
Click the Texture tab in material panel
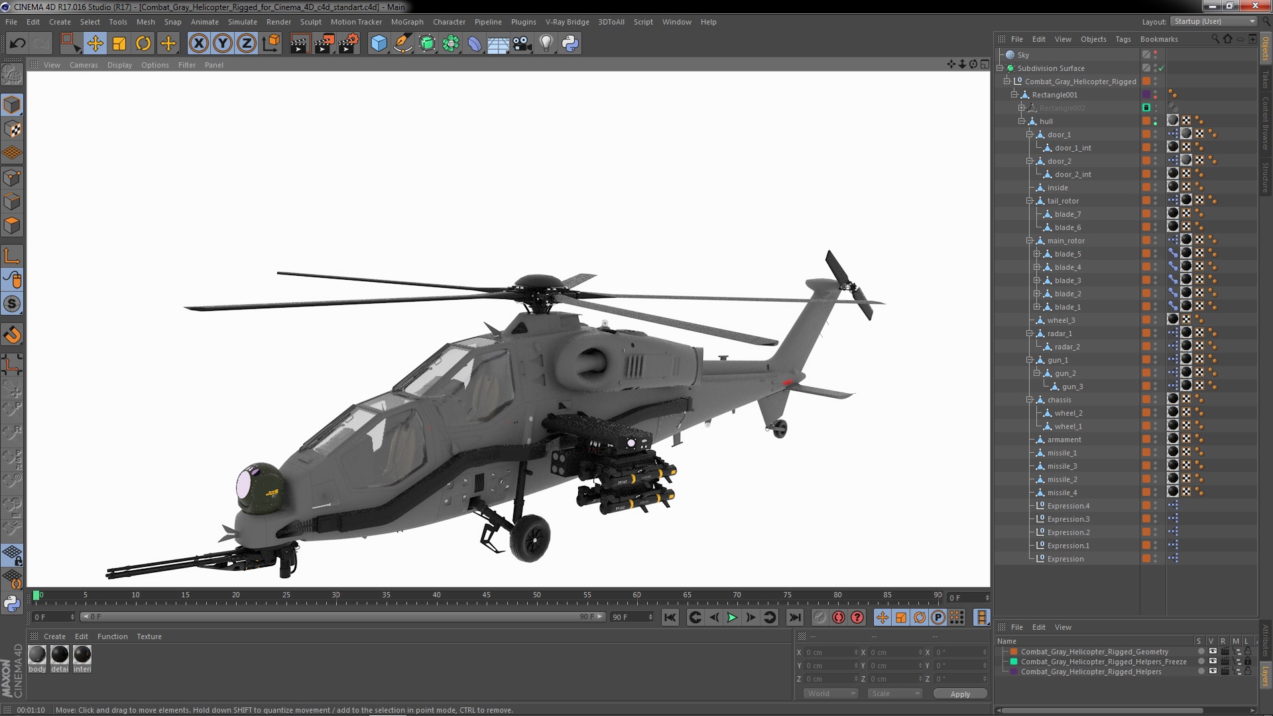click(x=149, y=636)
